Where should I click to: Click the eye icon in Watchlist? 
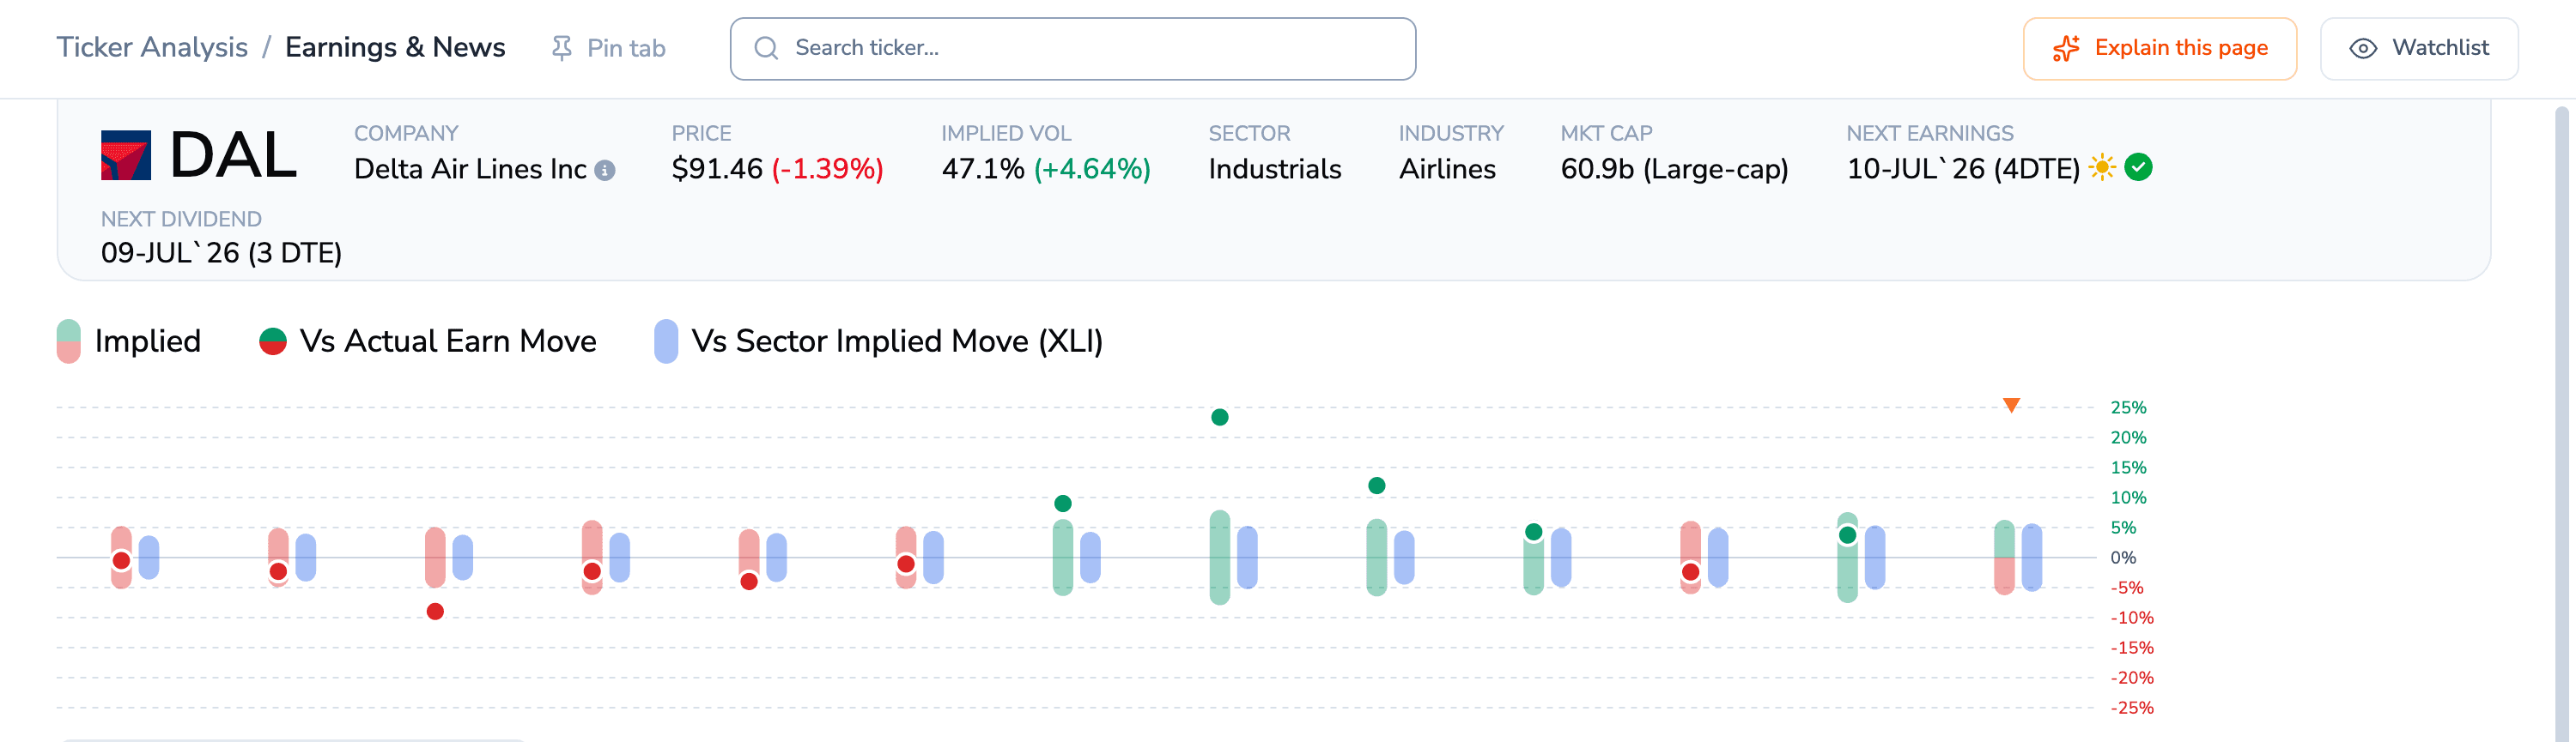click(x=2363, y=48)
